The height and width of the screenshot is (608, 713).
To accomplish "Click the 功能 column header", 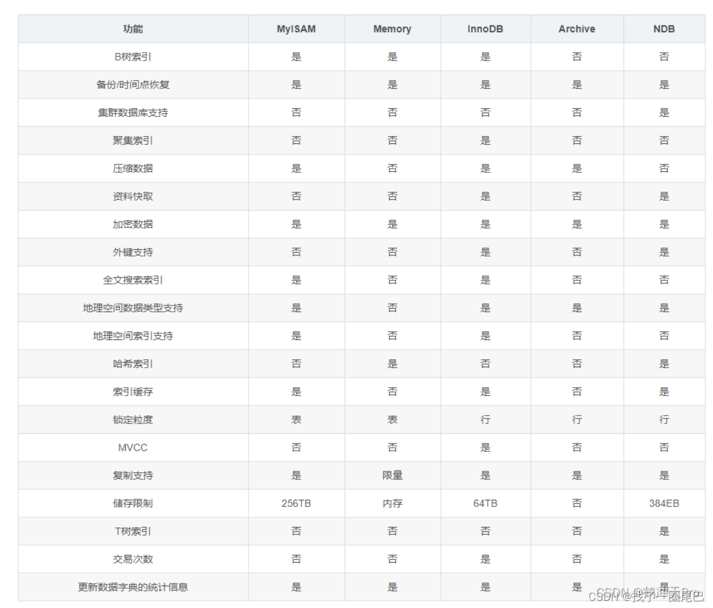I will [x=133, y=29].
